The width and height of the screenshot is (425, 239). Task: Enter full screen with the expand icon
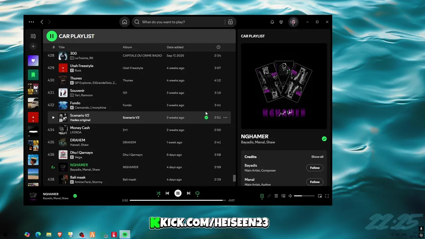point(327,196)
